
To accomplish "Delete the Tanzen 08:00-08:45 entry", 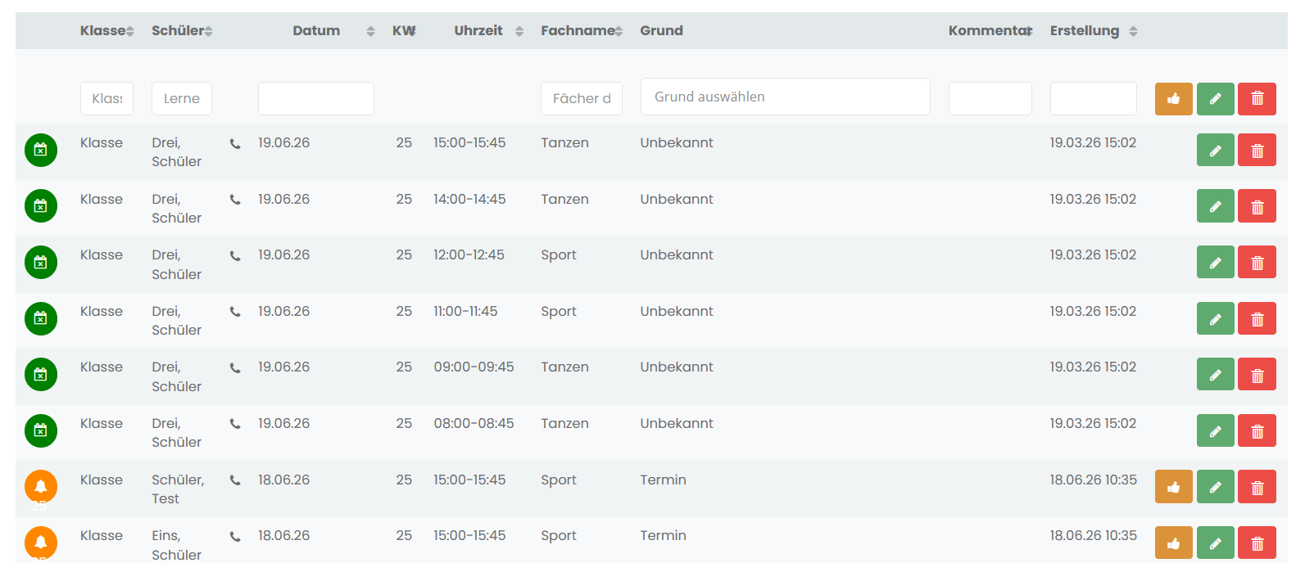I will 1257,431.
